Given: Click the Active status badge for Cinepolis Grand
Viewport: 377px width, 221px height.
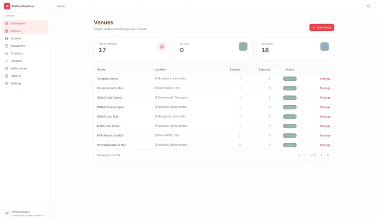Looking at the screenshot, I should [x=290, y=79].
